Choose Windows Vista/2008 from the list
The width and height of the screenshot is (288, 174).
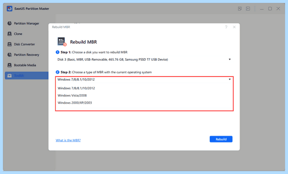[x=144, y=96]
